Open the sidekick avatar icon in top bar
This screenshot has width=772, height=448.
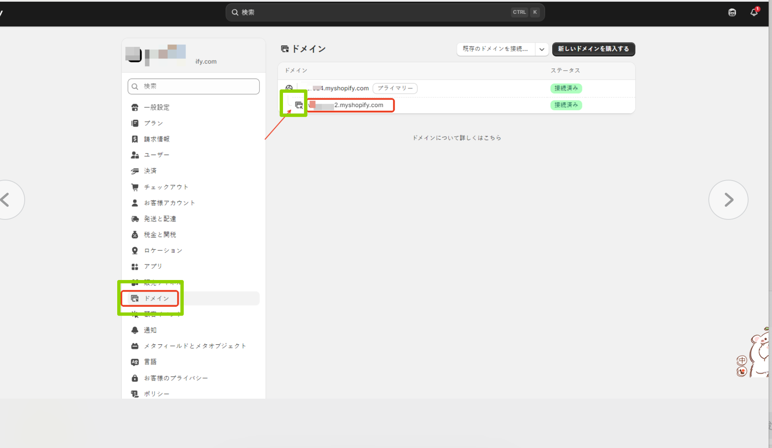click(732, 13)
